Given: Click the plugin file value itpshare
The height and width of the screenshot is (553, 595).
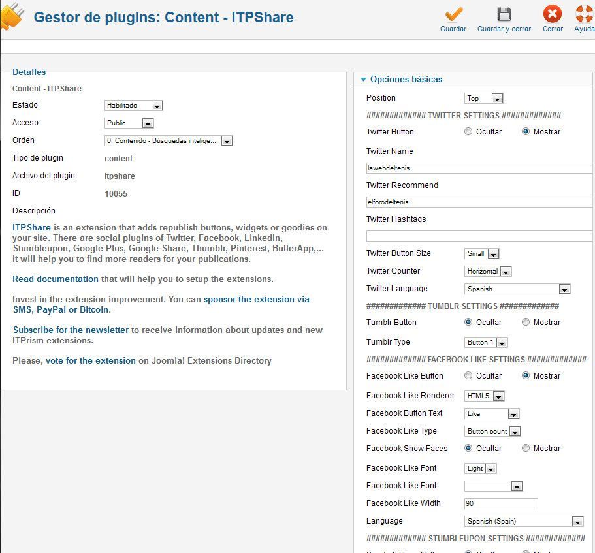Looking at the screenshot, I should click(x=120, y=176).
